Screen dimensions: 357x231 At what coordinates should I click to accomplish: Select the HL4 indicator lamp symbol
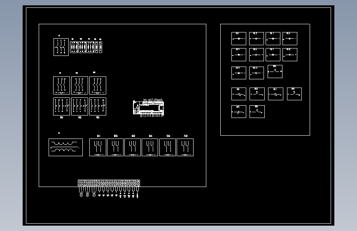289,39
